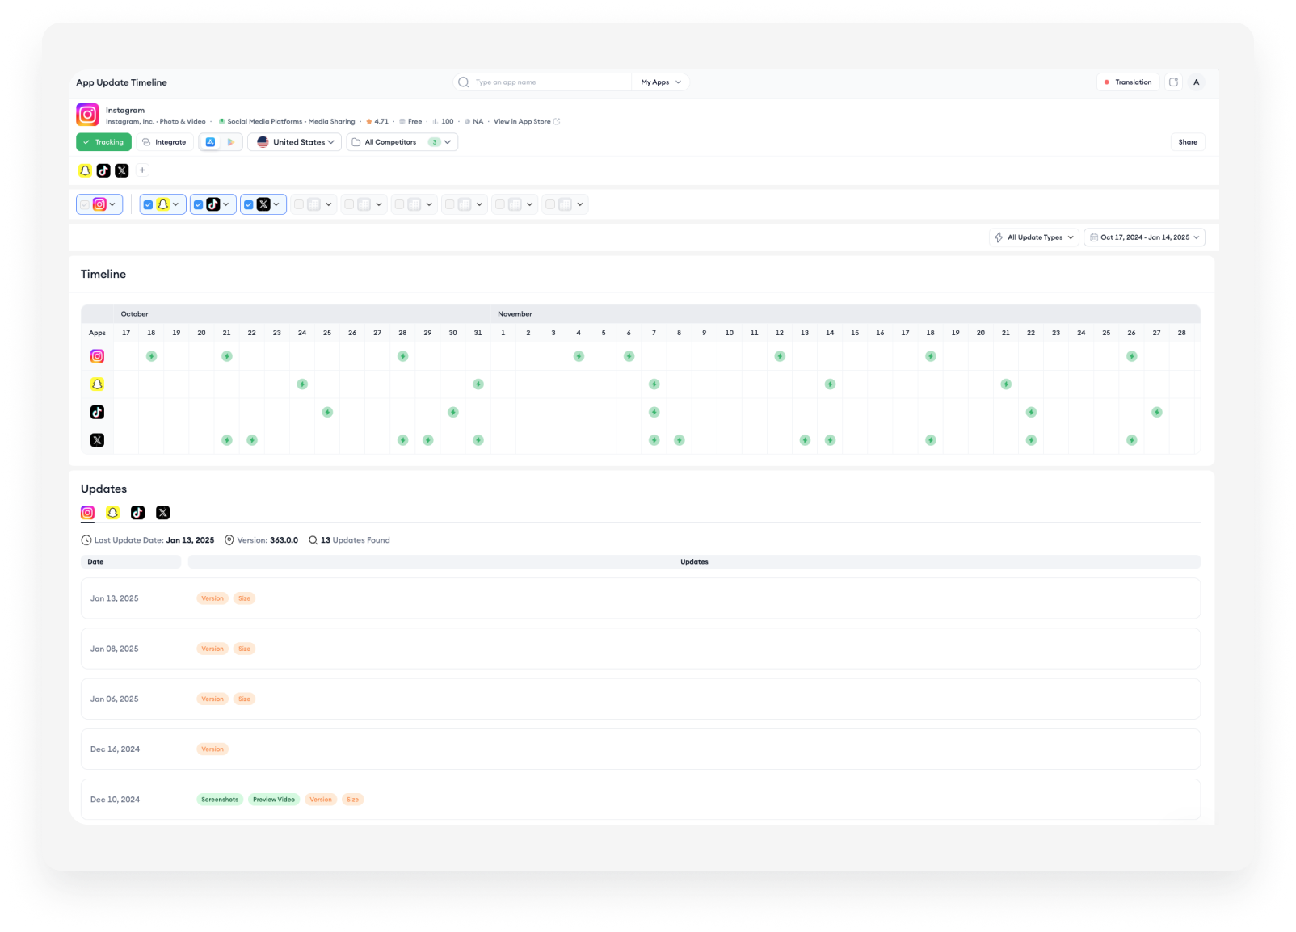Click the Instagram update marker on October 18
This screenshot has height=932, width=1296.
tap(151, 356)
